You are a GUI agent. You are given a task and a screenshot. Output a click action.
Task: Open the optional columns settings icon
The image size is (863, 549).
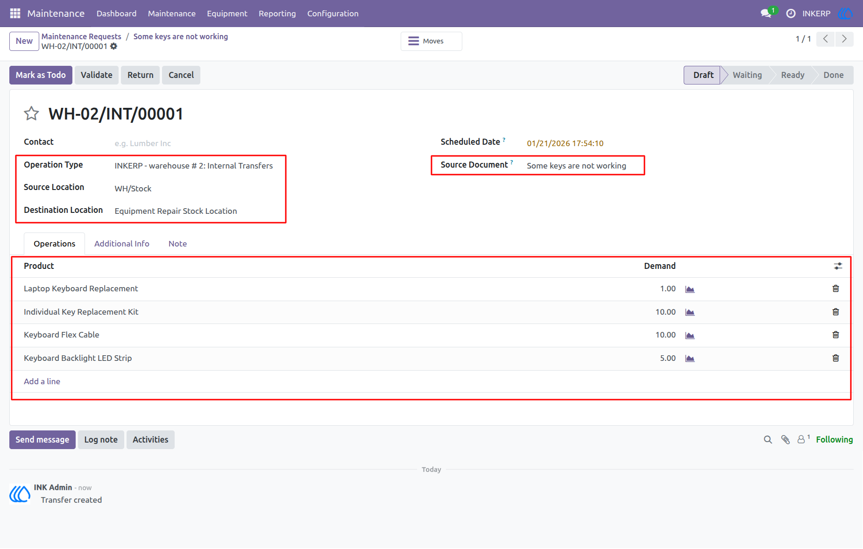point(838,266)
